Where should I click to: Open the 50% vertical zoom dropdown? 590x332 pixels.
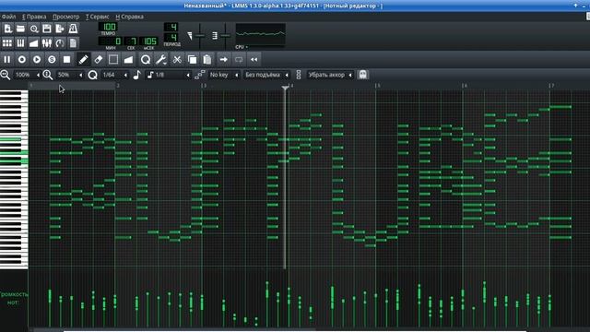(70, 75)
